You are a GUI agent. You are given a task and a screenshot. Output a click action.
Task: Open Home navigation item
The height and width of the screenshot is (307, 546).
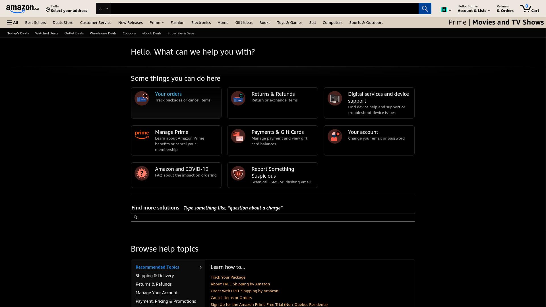(x=223, y=22)
